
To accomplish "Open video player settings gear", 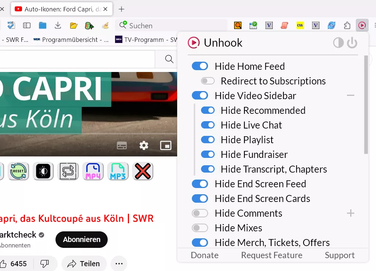I will click(x=144, y=145).
